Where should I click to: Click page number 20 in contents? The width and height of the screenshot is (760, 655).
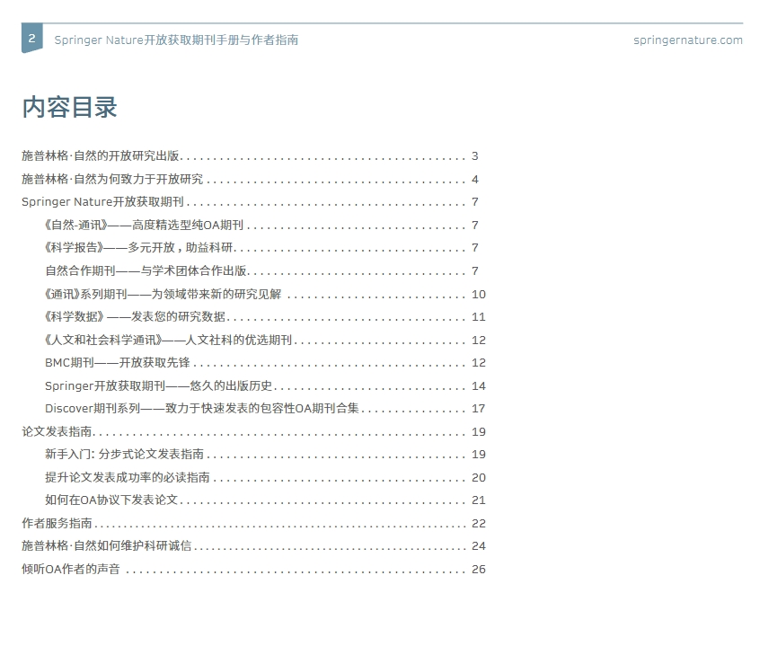point(479,478)
